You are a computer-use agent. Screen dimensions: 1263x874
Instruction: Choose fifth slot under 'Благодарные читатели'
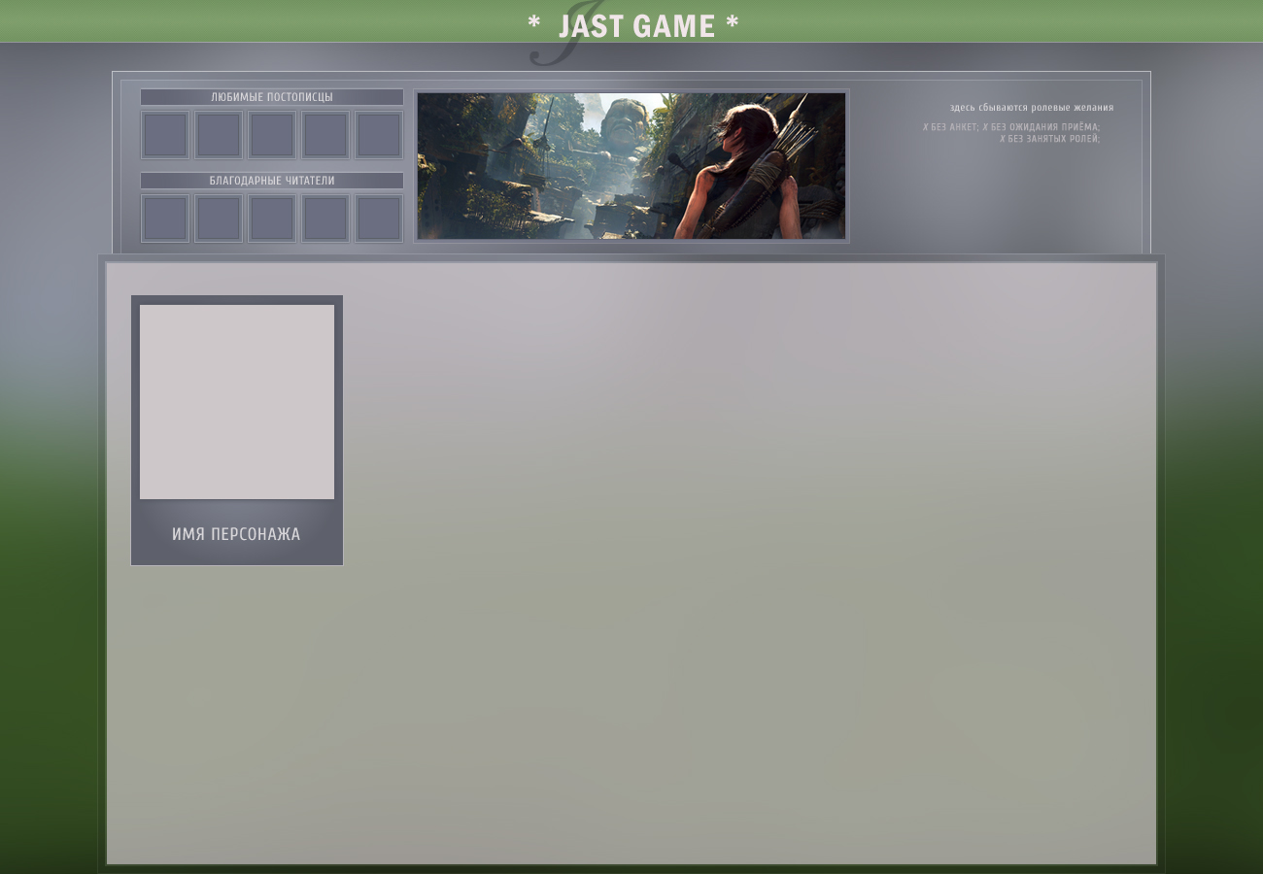(379, 218)
